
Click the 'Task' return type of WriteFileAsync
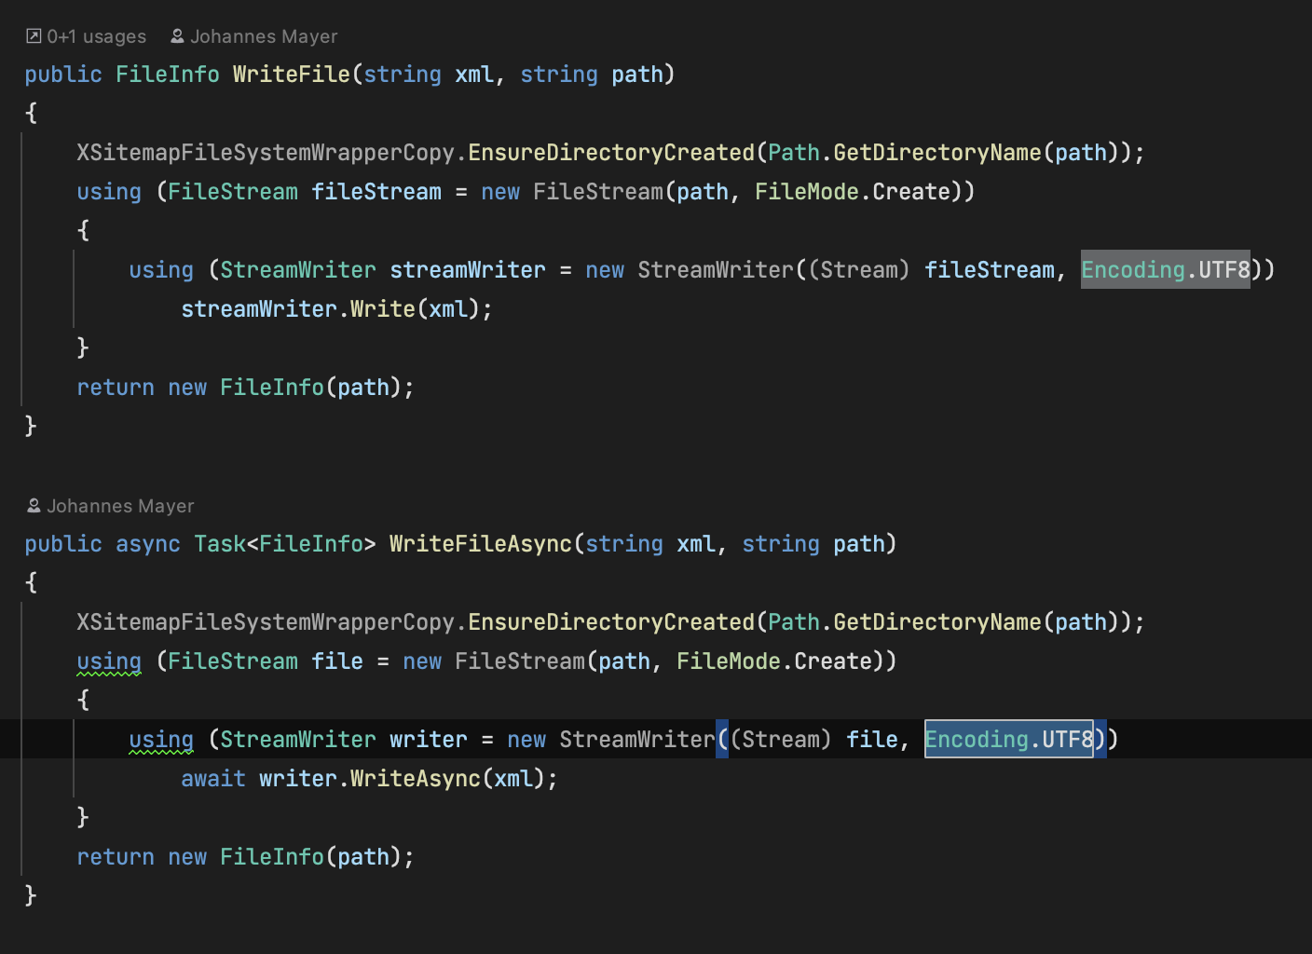(220, 544)
